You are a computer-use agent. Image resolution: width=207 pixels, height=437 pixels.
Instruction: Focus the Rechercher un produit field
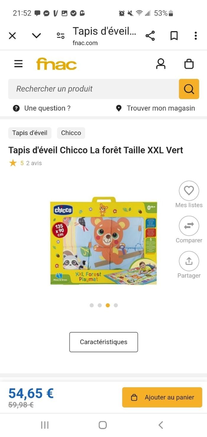click(93, 89)
